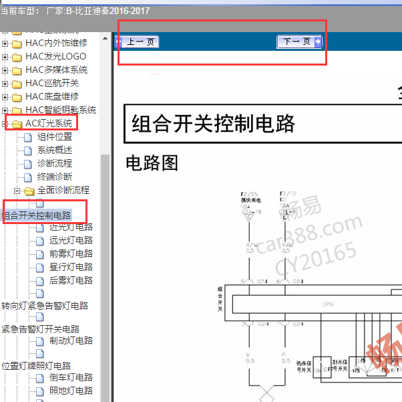Open the 终端诊断 page

[55, 177]
